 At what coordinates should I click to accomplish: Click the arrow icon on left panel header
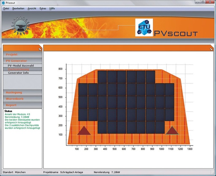40,49
